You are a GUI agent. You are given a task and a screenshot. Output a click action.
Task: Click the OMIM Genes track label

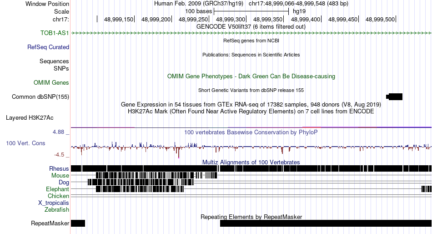pyautogui.click(x=51, y=82)
